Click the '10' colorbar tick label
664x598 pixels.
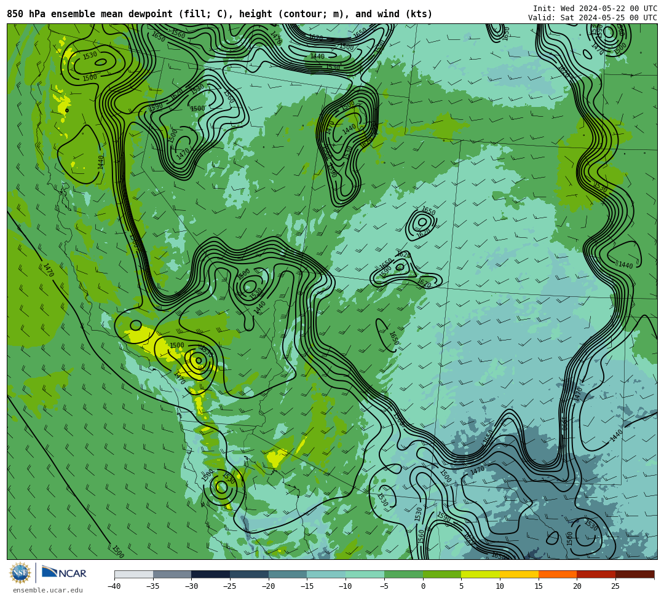(x=500, y=586)
